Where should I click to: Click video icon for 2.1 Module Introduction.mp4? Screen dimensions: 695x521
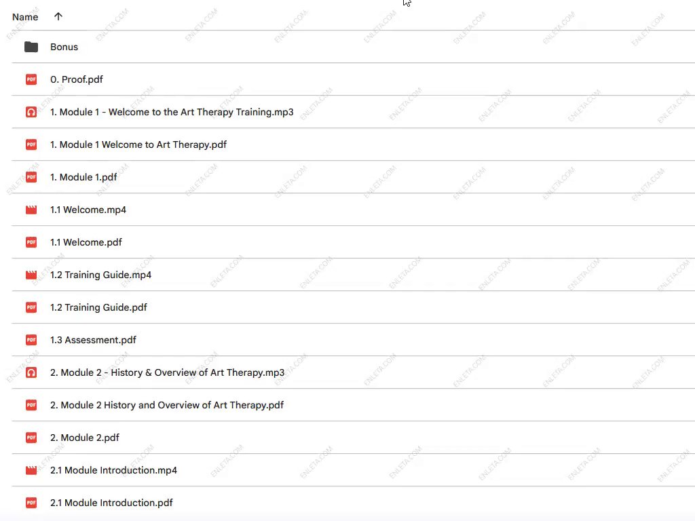[x=31, y=470]
